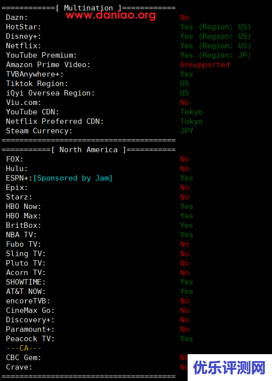Click the Hulu label

point(17,169)
